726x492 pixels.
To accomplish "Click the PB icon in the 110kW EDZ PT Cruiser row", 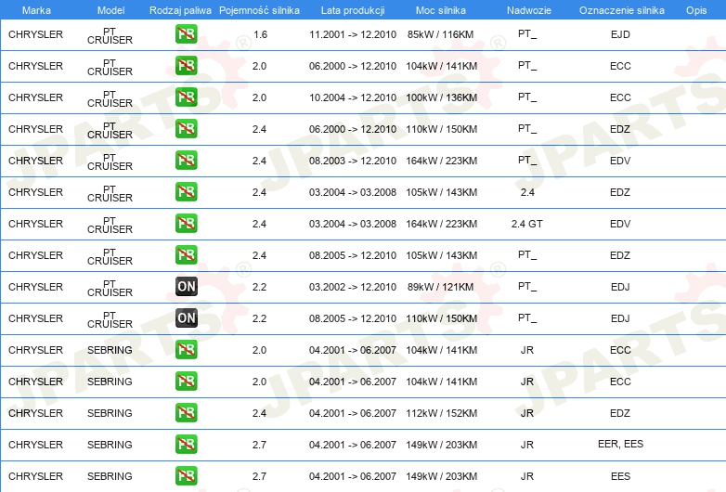I will [186, 129].
